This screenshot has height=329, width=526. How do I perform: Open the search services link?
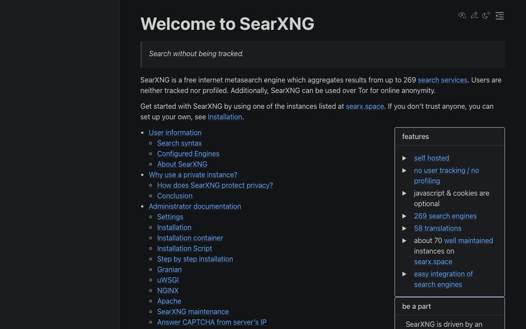[x=442, y=80]
